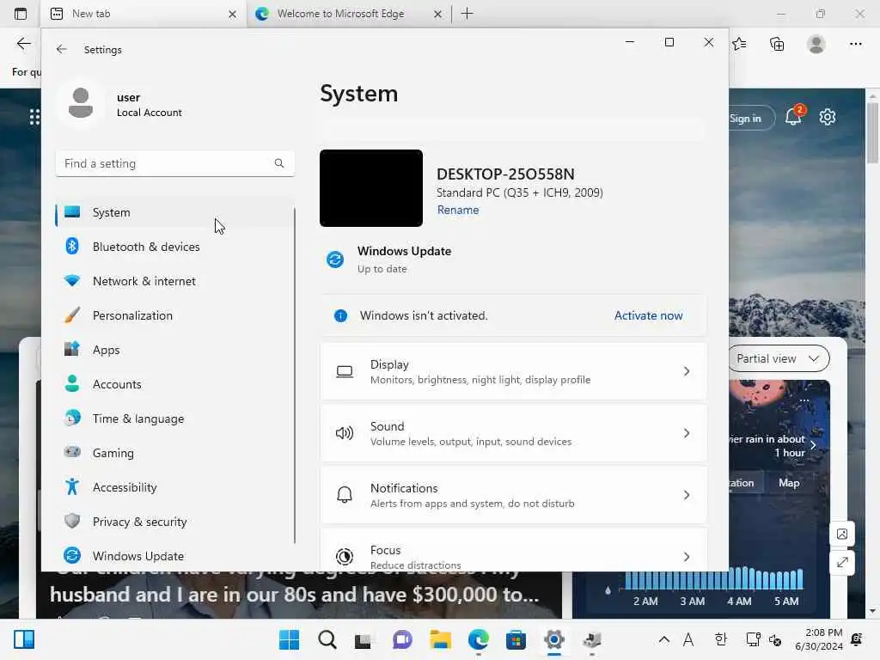Open Edge Settings and more menu
This screenshot has width=880, height=660.
click(855, 44)
